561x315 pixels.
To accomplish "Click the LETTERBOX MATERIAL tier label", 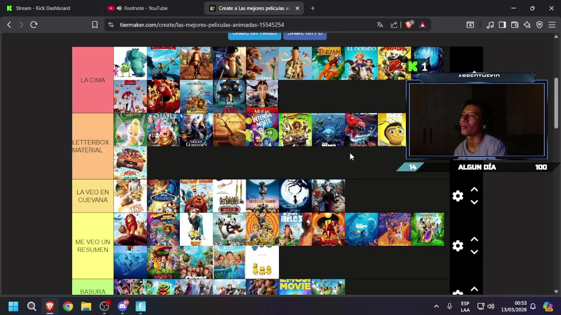I will 92,146.
